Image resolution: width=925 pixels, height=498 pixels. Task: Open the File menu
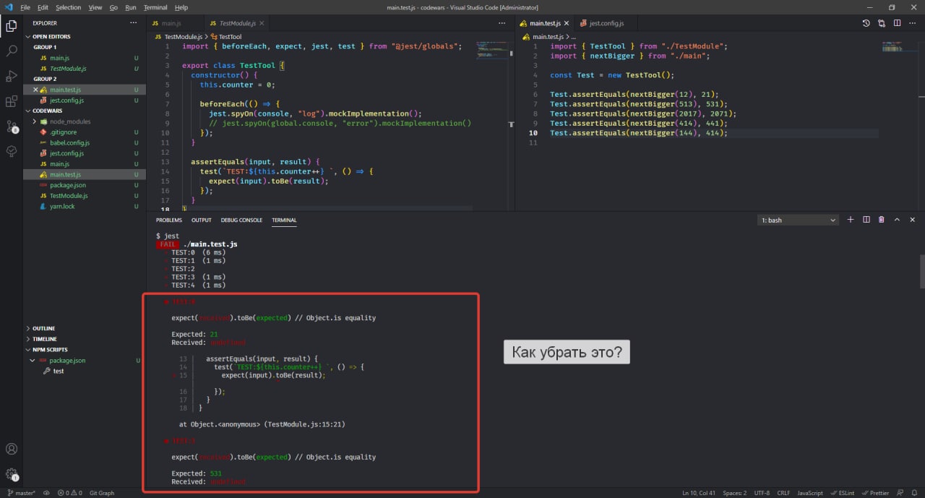(25, 7)
